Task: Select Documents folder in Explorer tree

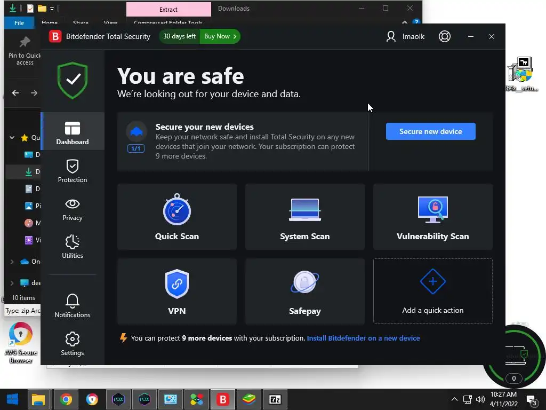Action: point(33,188)
